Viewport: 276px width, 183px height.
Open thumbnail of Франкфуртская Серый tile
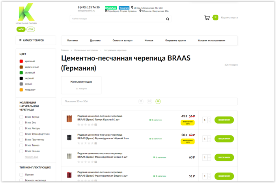(69, 156)
